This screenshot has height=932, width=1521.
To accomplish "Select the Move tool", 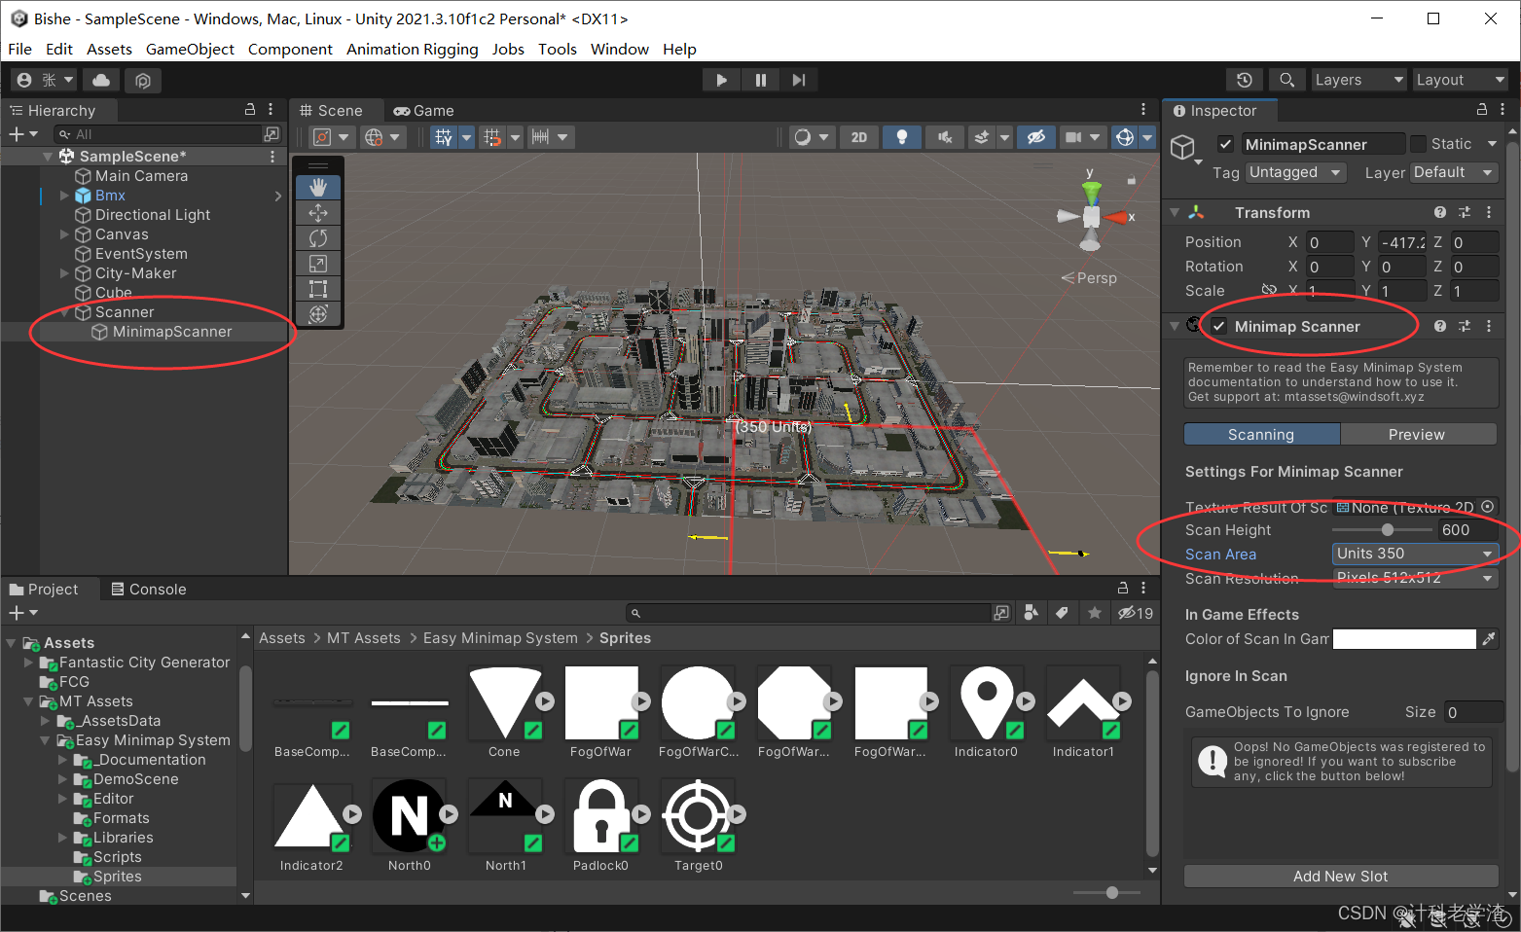I will point(318,212).
